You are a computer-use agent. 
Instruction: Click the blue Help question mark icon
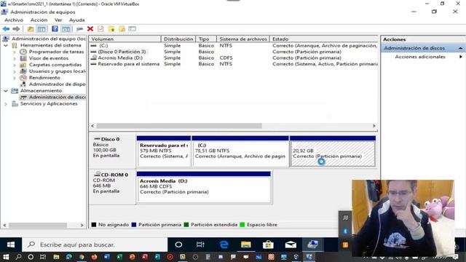(x=55, y=29)
